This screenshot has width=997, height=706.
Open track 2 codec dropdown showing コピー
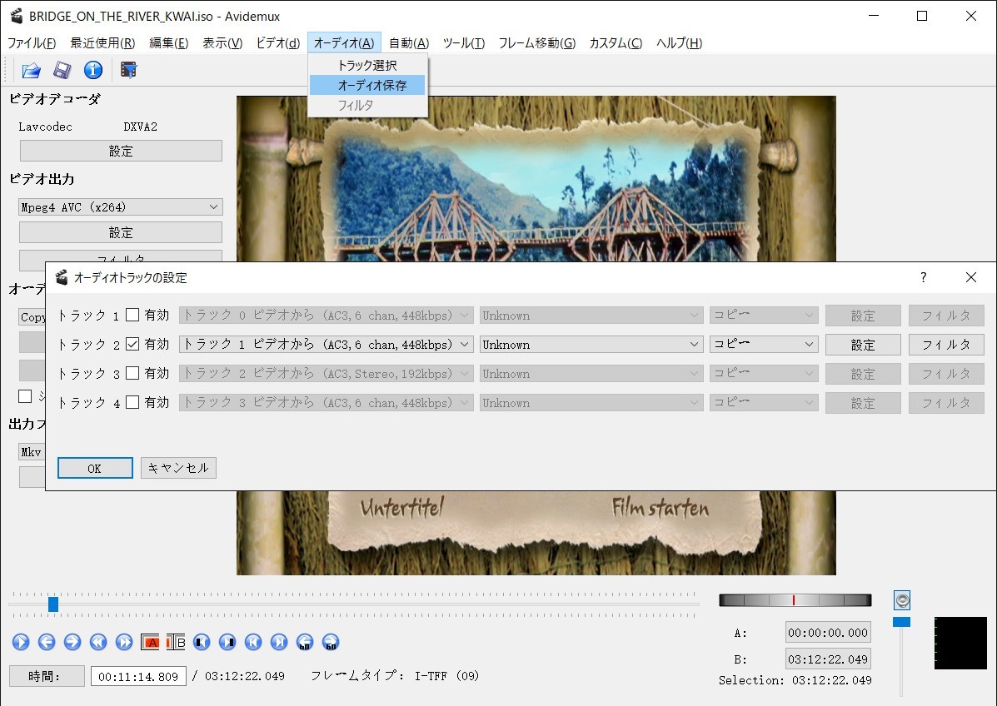764,345
